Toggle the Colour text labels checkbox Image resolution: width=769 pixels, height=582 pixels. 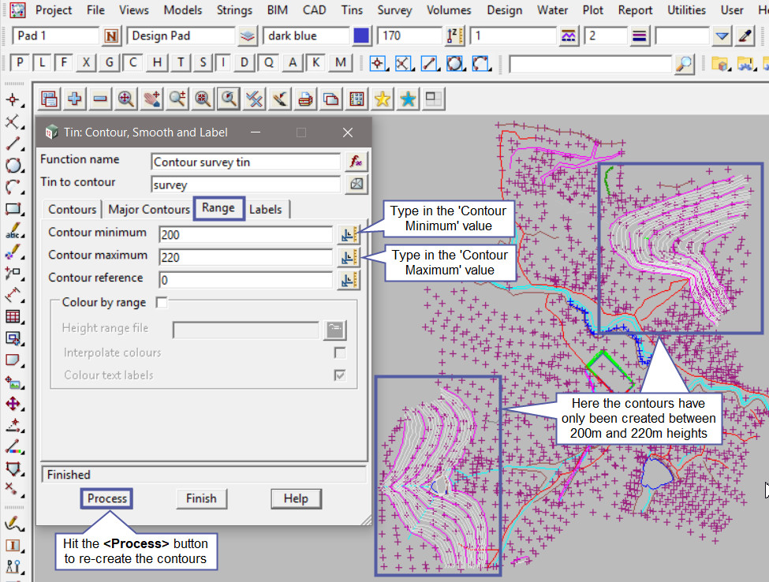340,375
